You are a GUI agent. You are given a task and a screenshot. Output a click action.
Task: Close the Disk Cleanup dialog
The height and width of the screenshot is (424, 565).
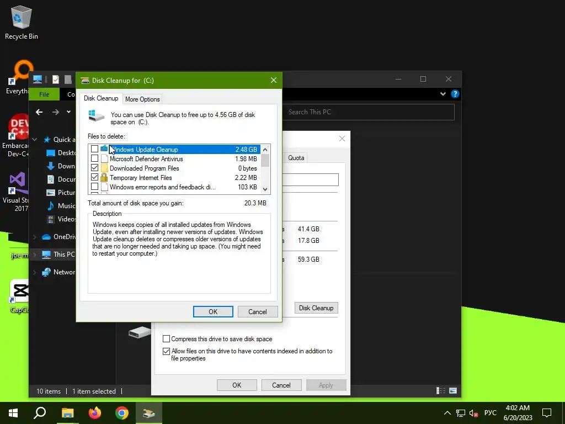tap(274, 81)
